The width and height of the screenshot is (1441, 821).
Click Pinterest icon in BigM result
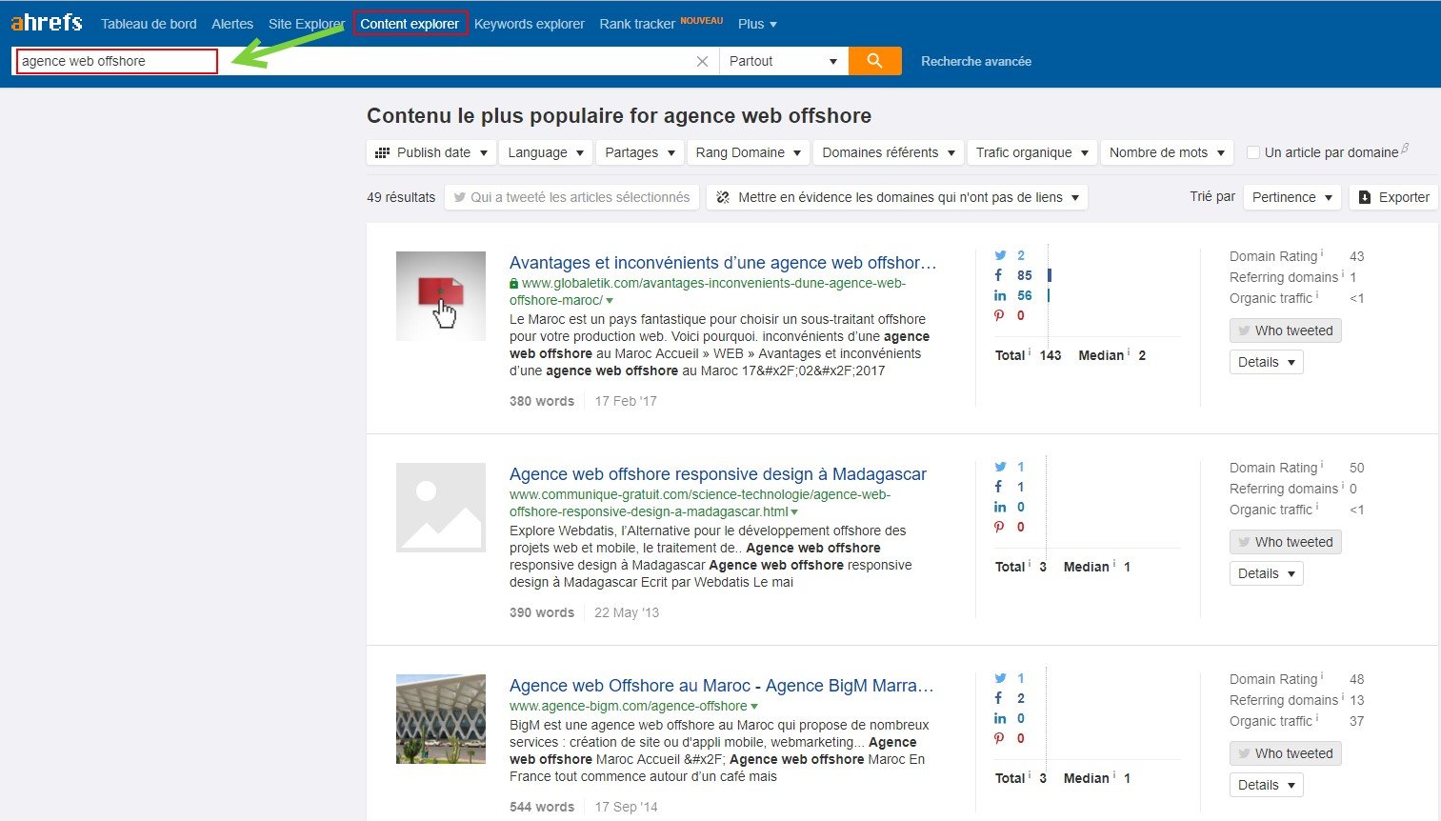coord(999,738)
